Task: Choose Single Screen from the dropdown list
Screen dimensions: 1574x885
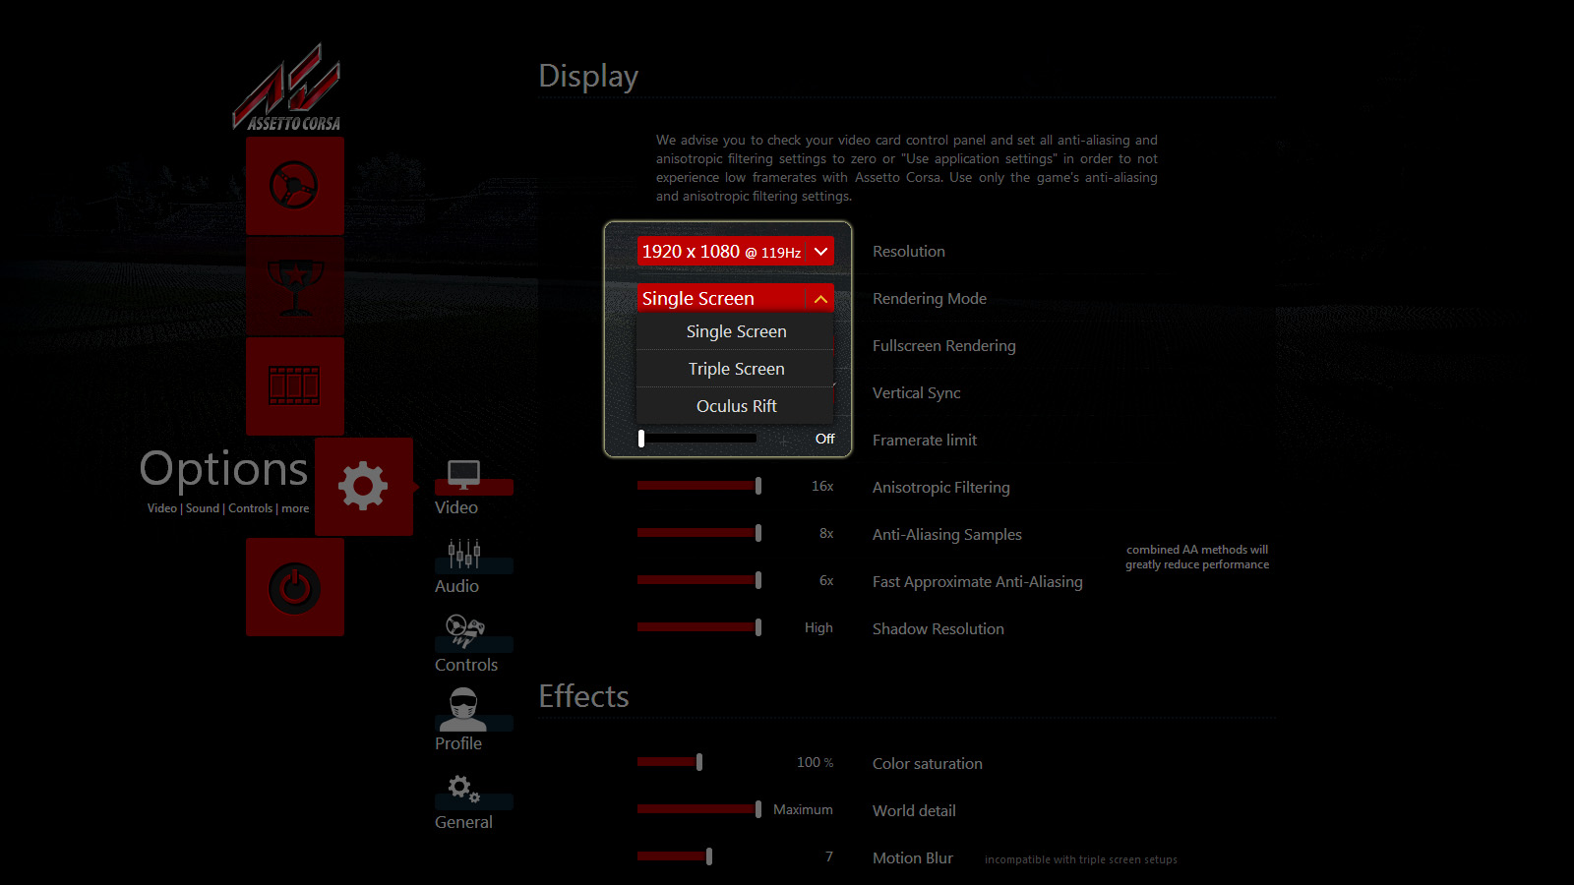Action: [736, 332]
